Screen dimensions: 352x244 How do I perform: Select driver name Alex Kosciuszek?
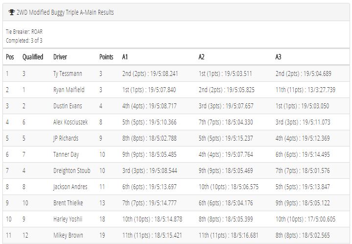(x=70, y=122)
